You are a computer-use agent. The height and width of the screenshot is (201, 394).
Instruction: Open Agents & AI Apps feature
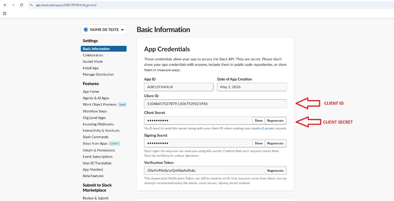click(96, 98)
